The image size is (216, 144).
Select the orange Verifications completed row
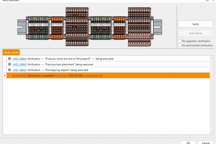point(108,76)
